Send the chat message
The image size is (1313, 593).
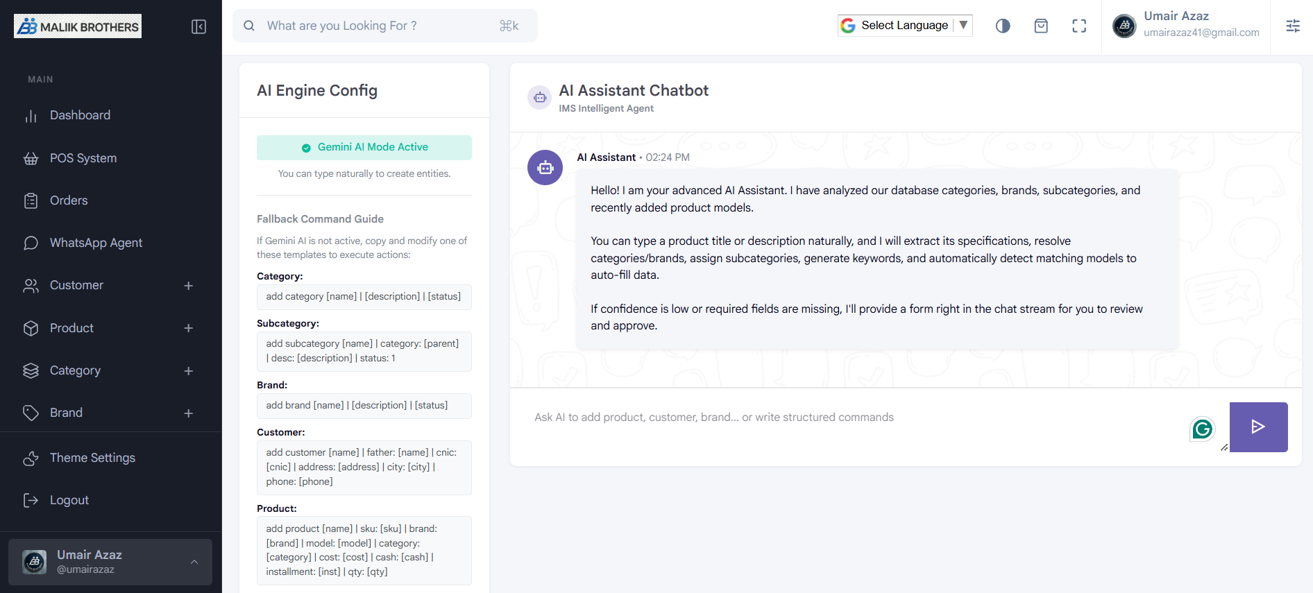coord(1258,427)
